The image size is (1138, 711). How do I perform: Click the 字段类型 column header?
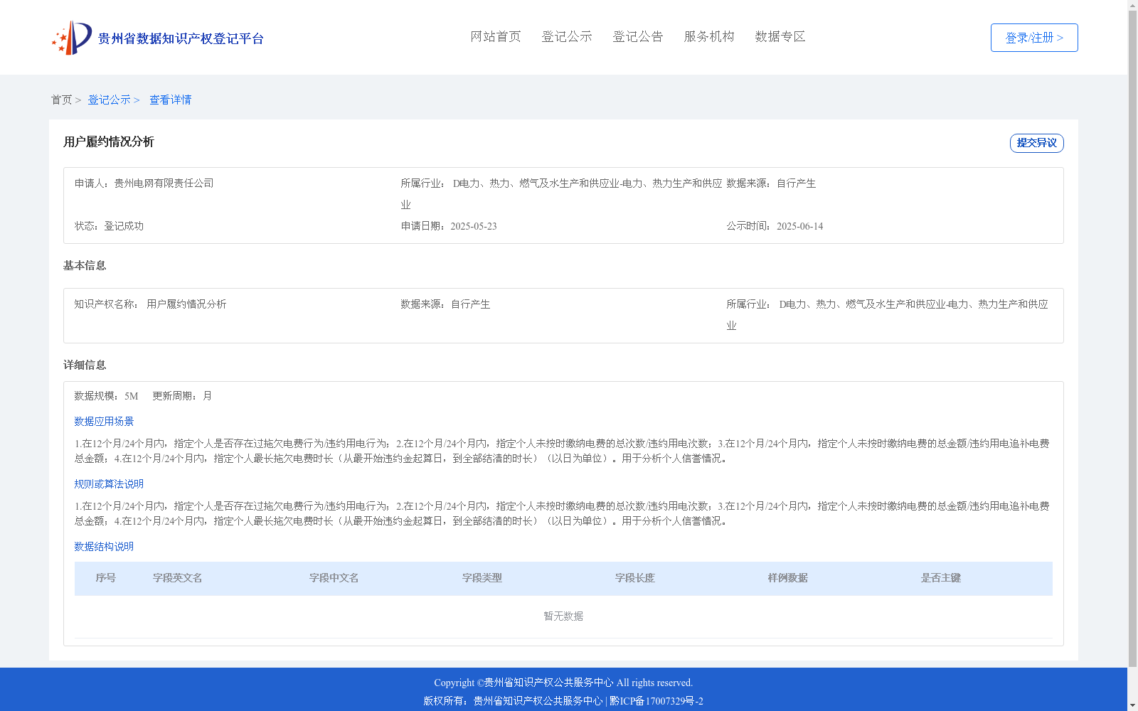(x=482, y=578)
